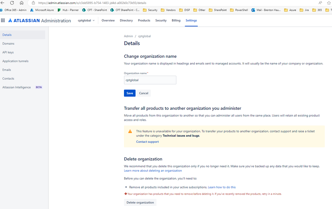Open the Office 365 - Admin bookmark
Screen dimensions: 332x209
click(13, 10)
